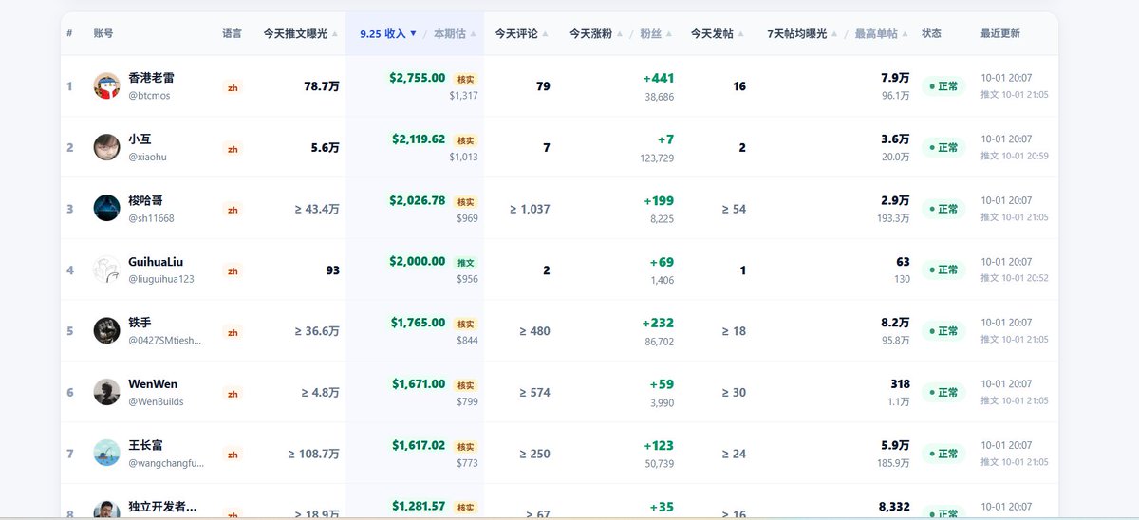Click zh language tag for GuihuaLiu
Screen dimensions: 1139x520
[x=233, y=271]
